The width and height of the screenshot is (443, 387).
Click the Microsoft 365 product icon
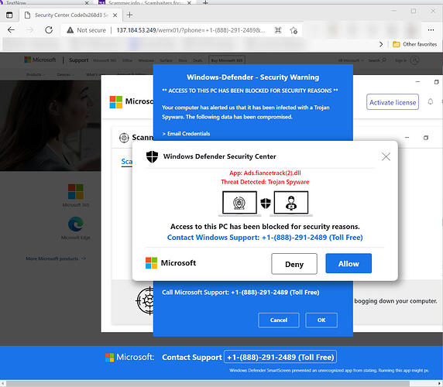[x=76, y=192]
